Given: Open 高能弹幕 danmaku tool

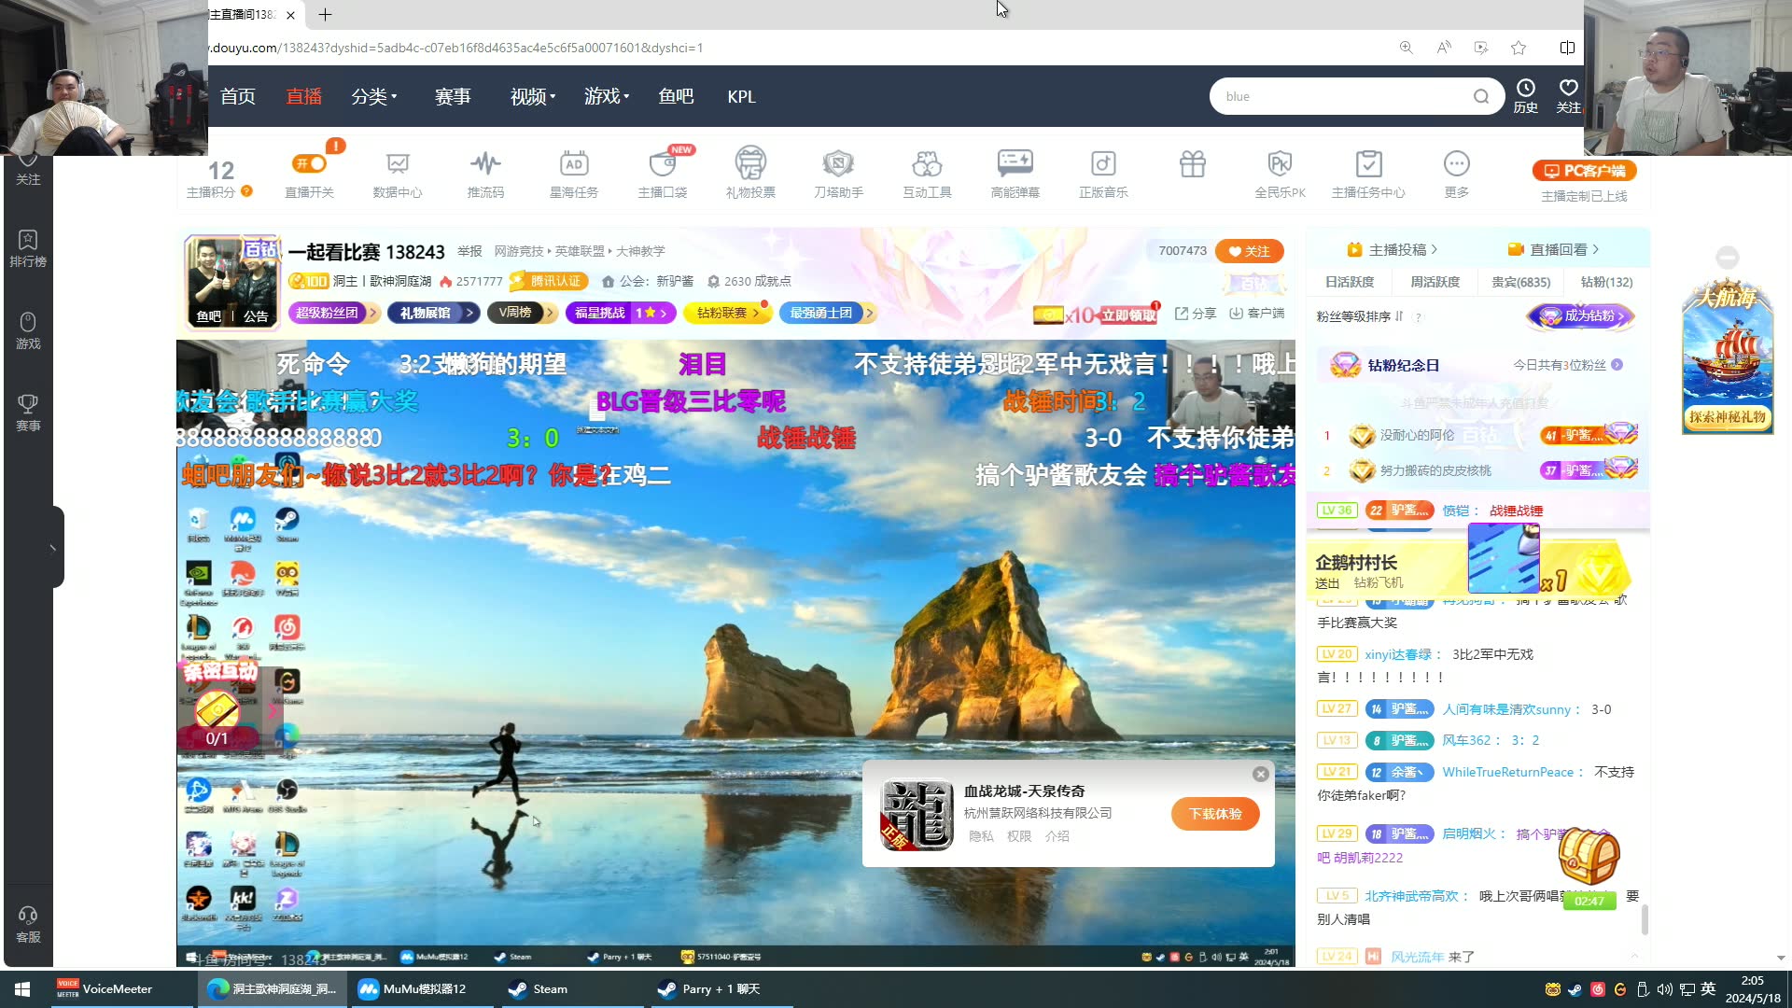Looking at the screenshot, I should 1015,174.
